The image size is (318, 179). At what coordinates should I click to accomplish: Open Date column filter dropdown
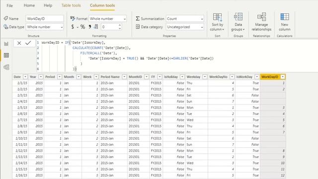25,77
